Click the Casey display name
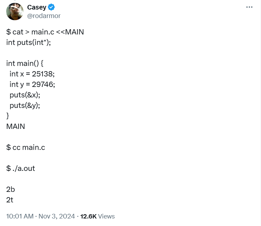The image size is (261, 226). coord(36,7)
